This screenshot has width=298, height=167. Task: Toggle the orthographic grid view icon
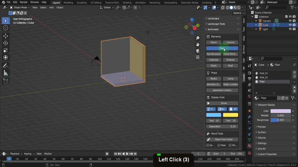coord(198,57)
